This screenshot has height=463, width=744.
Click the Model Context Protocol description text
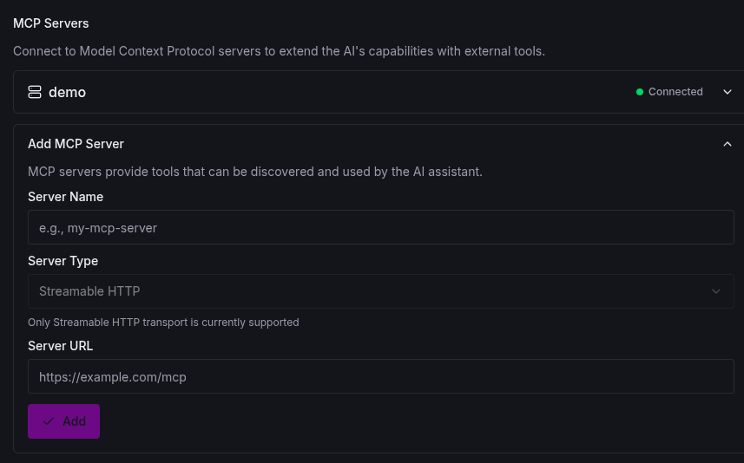pos(279,51)
